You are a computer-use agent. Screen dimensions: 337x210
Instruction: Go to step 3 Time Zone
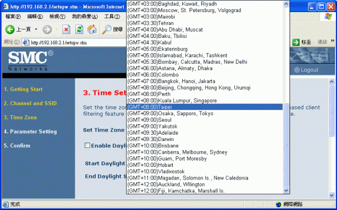(x=21, y=117)
